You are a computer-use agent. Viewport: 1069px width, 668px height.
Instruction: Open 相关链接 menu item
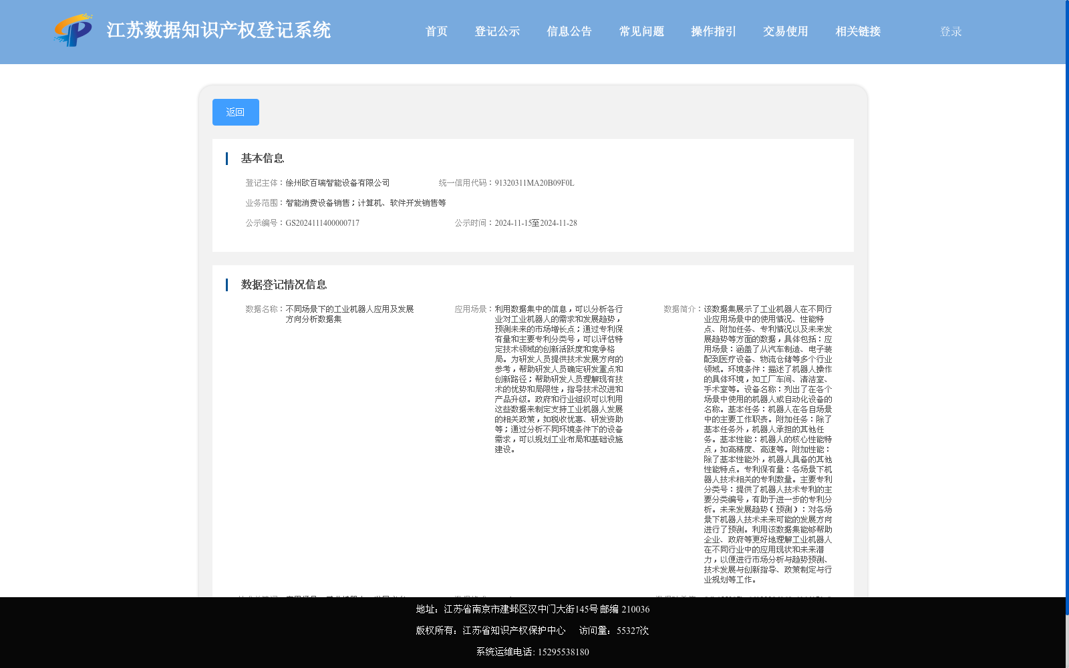point(858,31)
